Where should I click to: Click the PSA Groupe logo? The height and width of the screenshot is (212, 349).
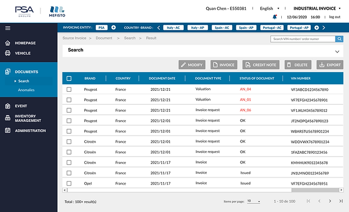click(x=24, y=11)
